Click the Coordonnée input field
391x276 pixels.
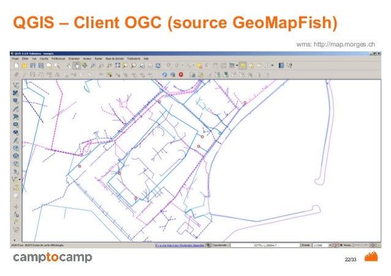pos(265,245)
